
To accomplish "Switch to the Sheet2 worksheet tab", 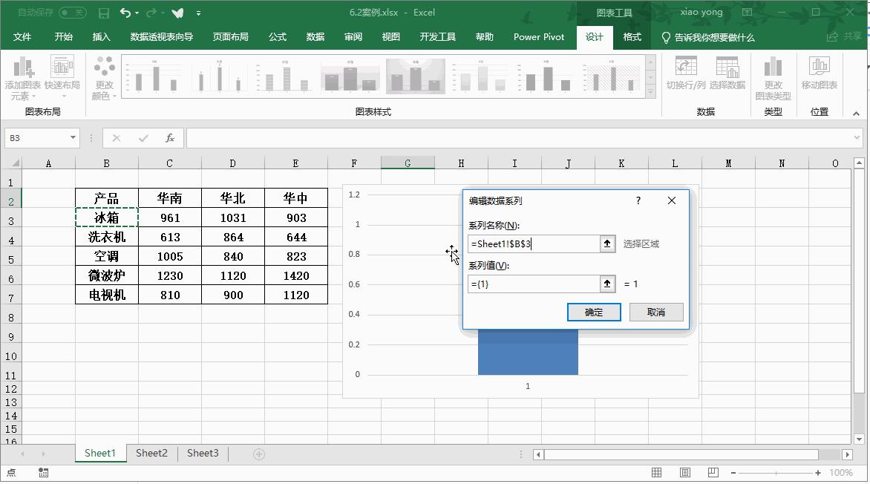I will point(151,453).
